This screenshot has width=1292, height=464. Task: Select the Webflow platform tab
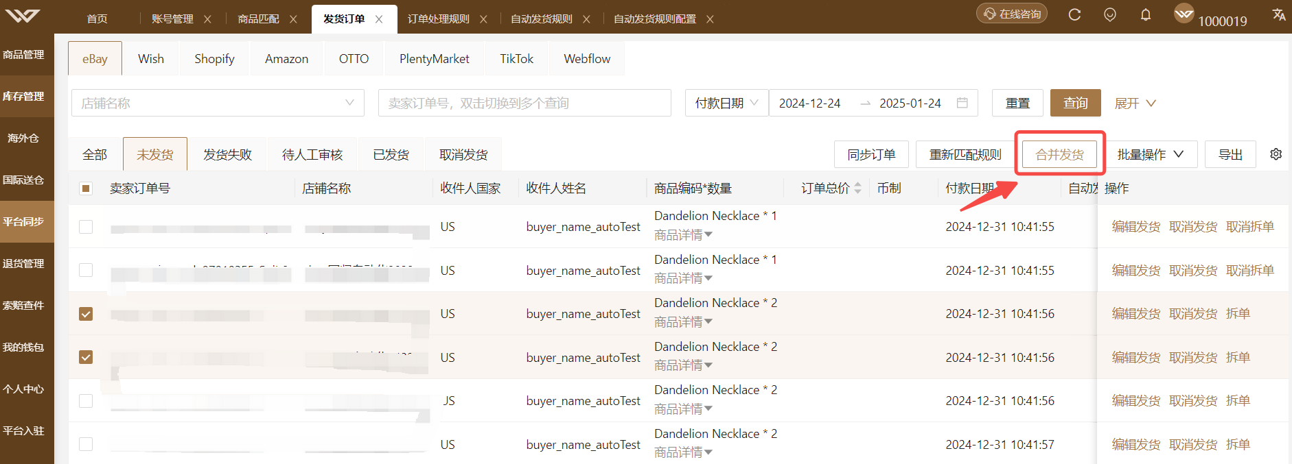coord(587,58)
